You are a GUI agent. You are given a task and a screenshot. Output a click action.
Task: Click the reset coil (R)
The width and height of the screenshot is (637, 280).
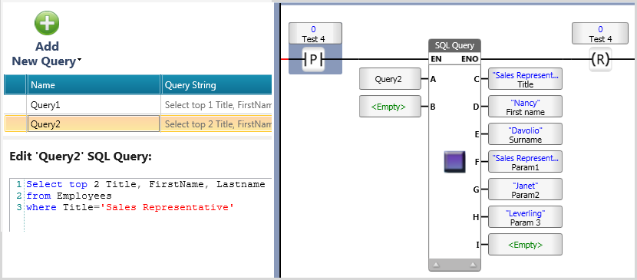(600, 60)
